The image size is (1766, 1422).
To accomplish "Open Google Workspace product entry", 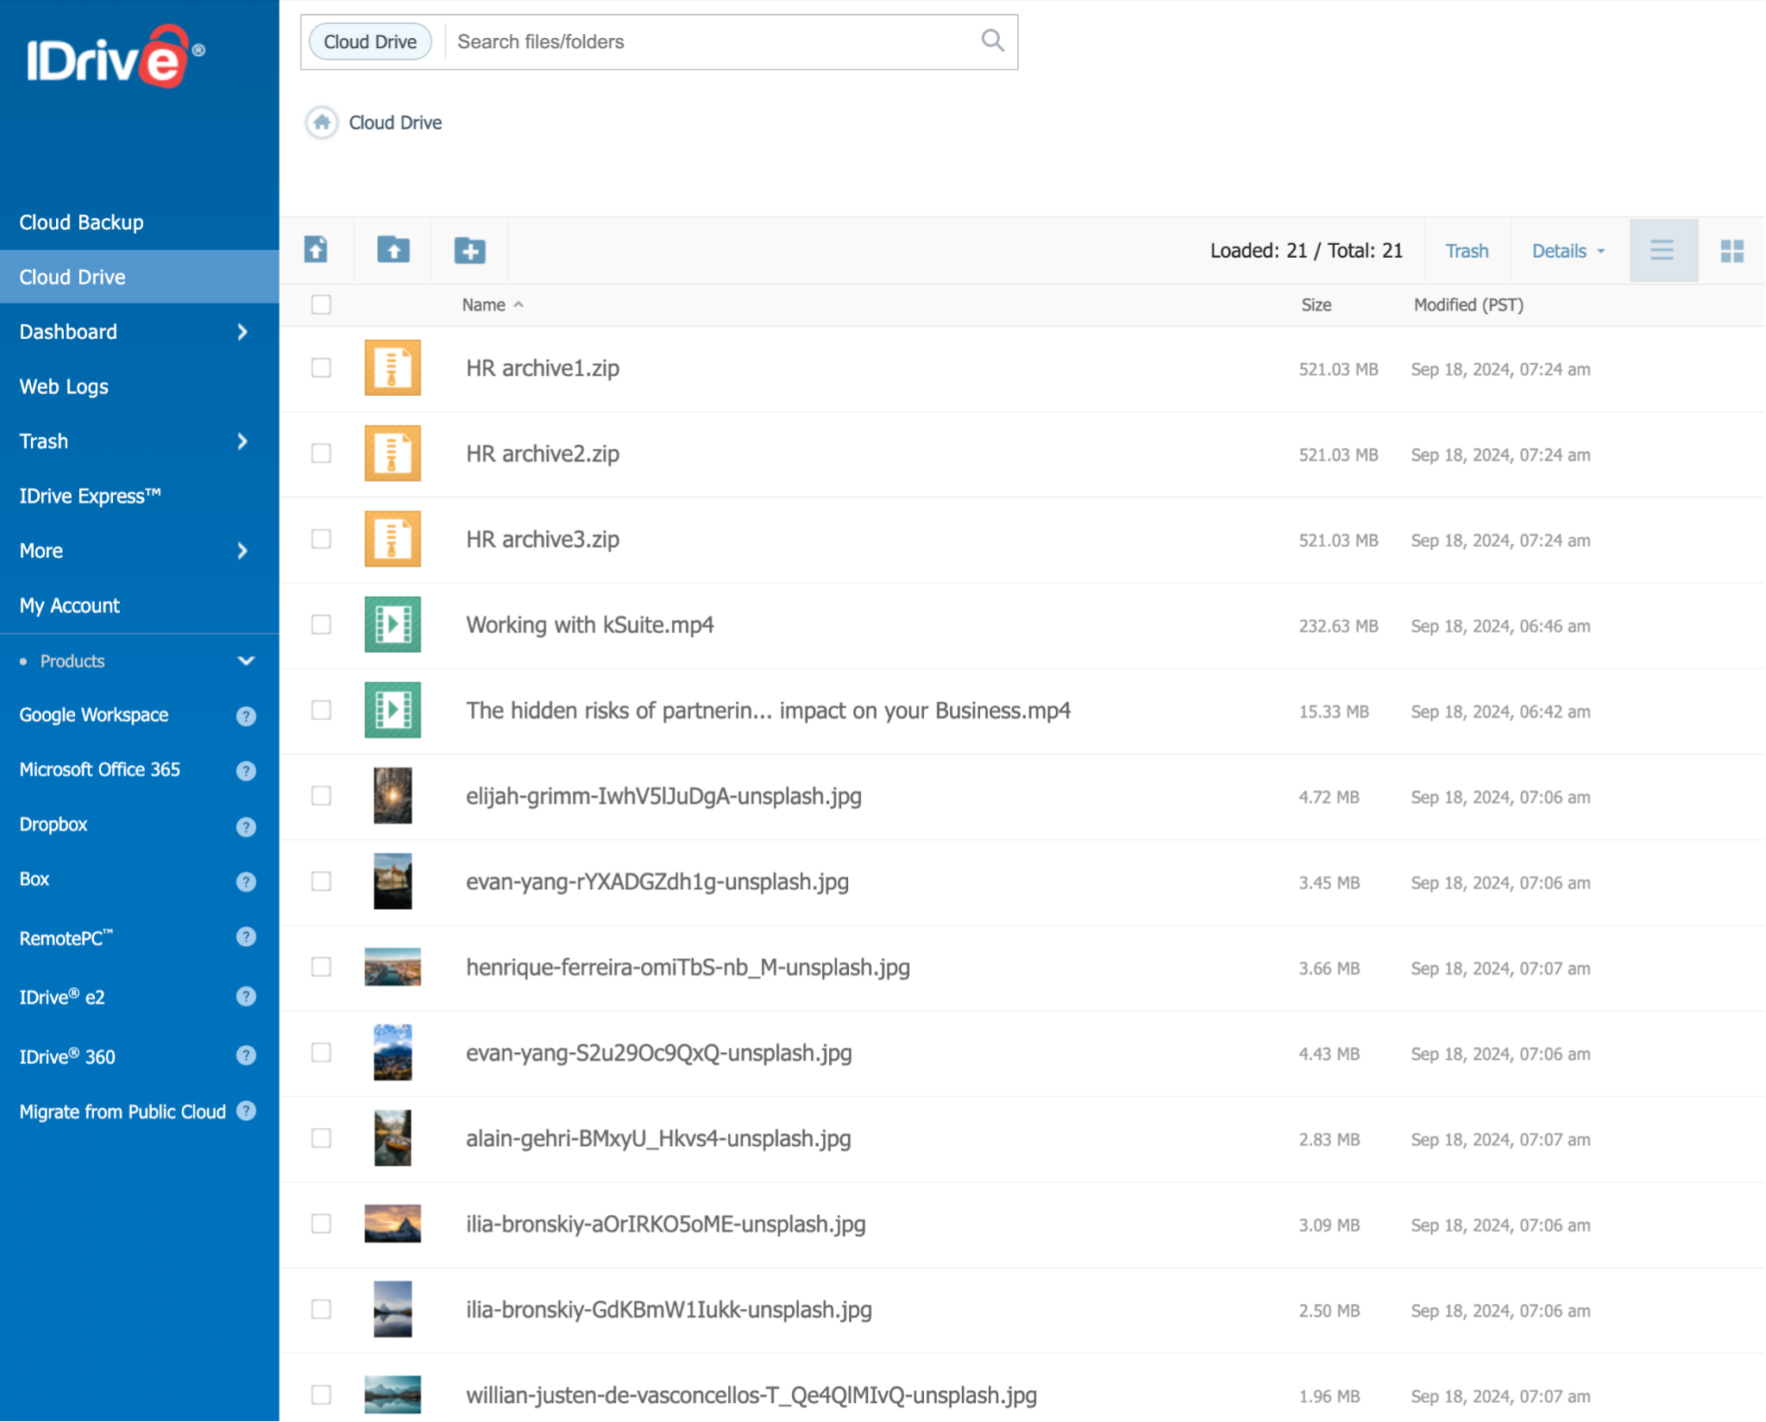I will click(94, 715).
